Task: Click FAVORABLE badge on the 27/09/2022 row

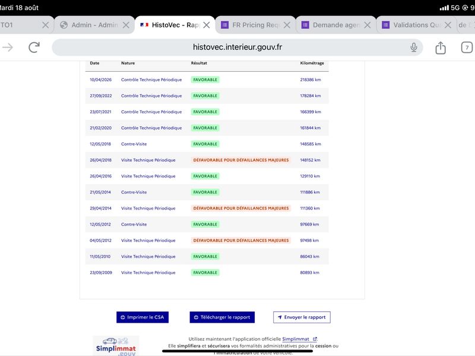Action: [205, 96]
